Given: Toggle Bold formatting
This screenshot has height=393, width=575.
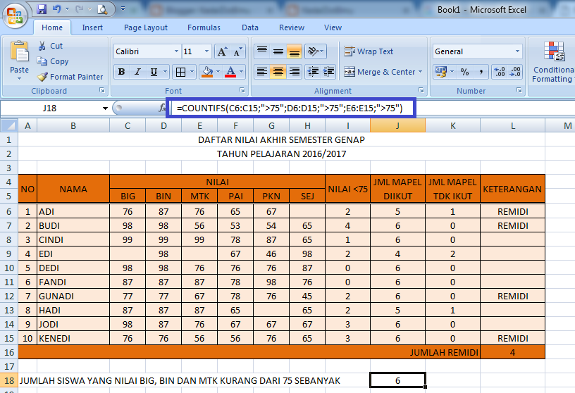Looking at the screenshot, I should pos(121,72).
